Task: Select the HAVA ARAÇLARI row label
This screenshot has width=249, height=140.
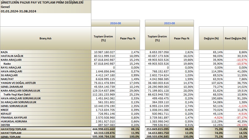Action: tap(11, 71)
